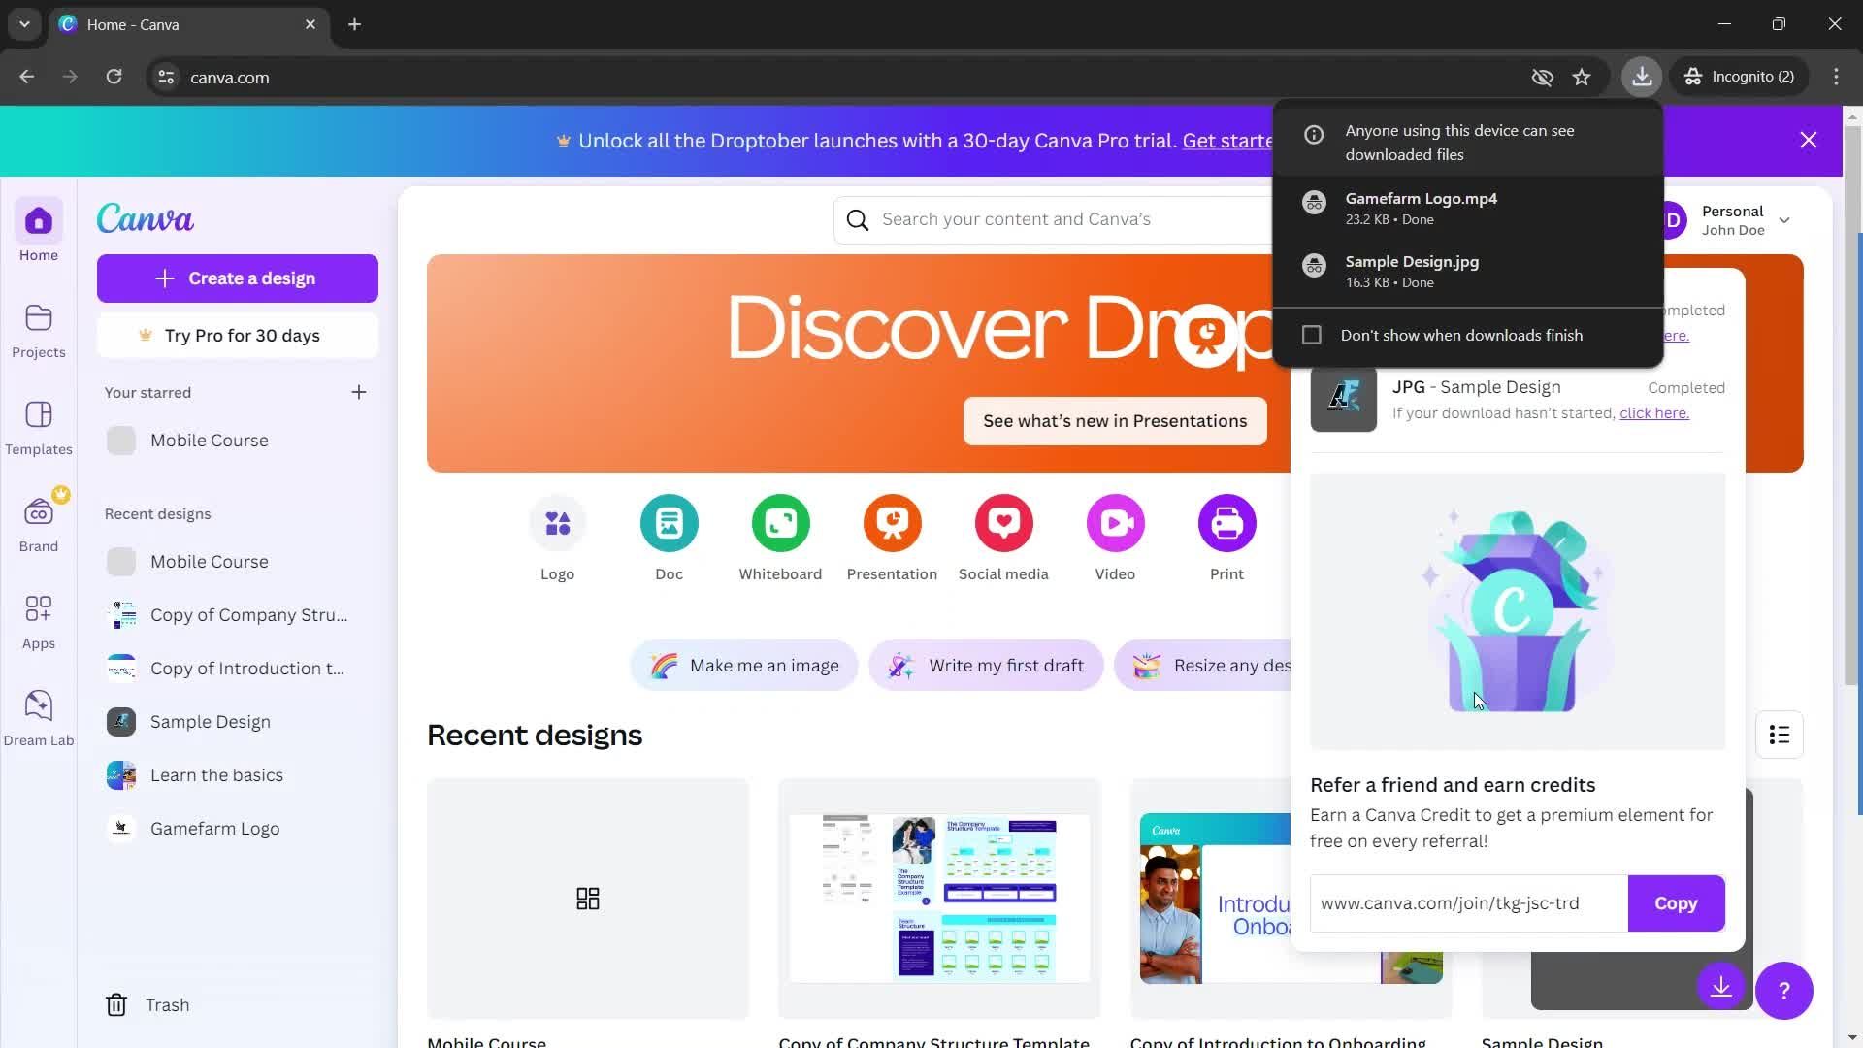Viewport: 1863px width, 1048px height.
Task: Bookmark this page with star icon
Action: pos(1583,77)
